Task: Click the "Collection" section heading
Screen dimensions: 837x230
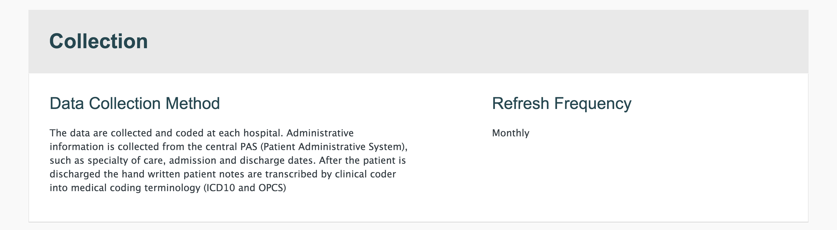Action: [99, 41]
